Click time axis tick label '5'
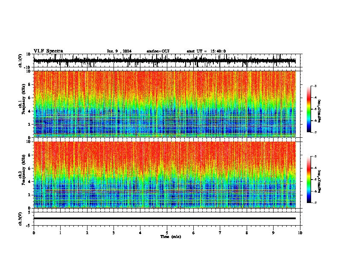 [167, 233]
